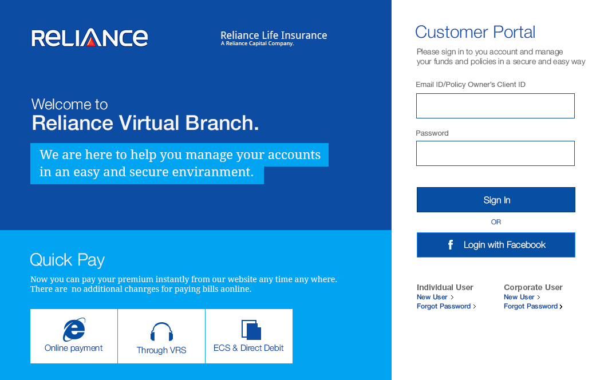Select the Through VRS label
Screen dimensions: 608x380
[x=161, y=350]
